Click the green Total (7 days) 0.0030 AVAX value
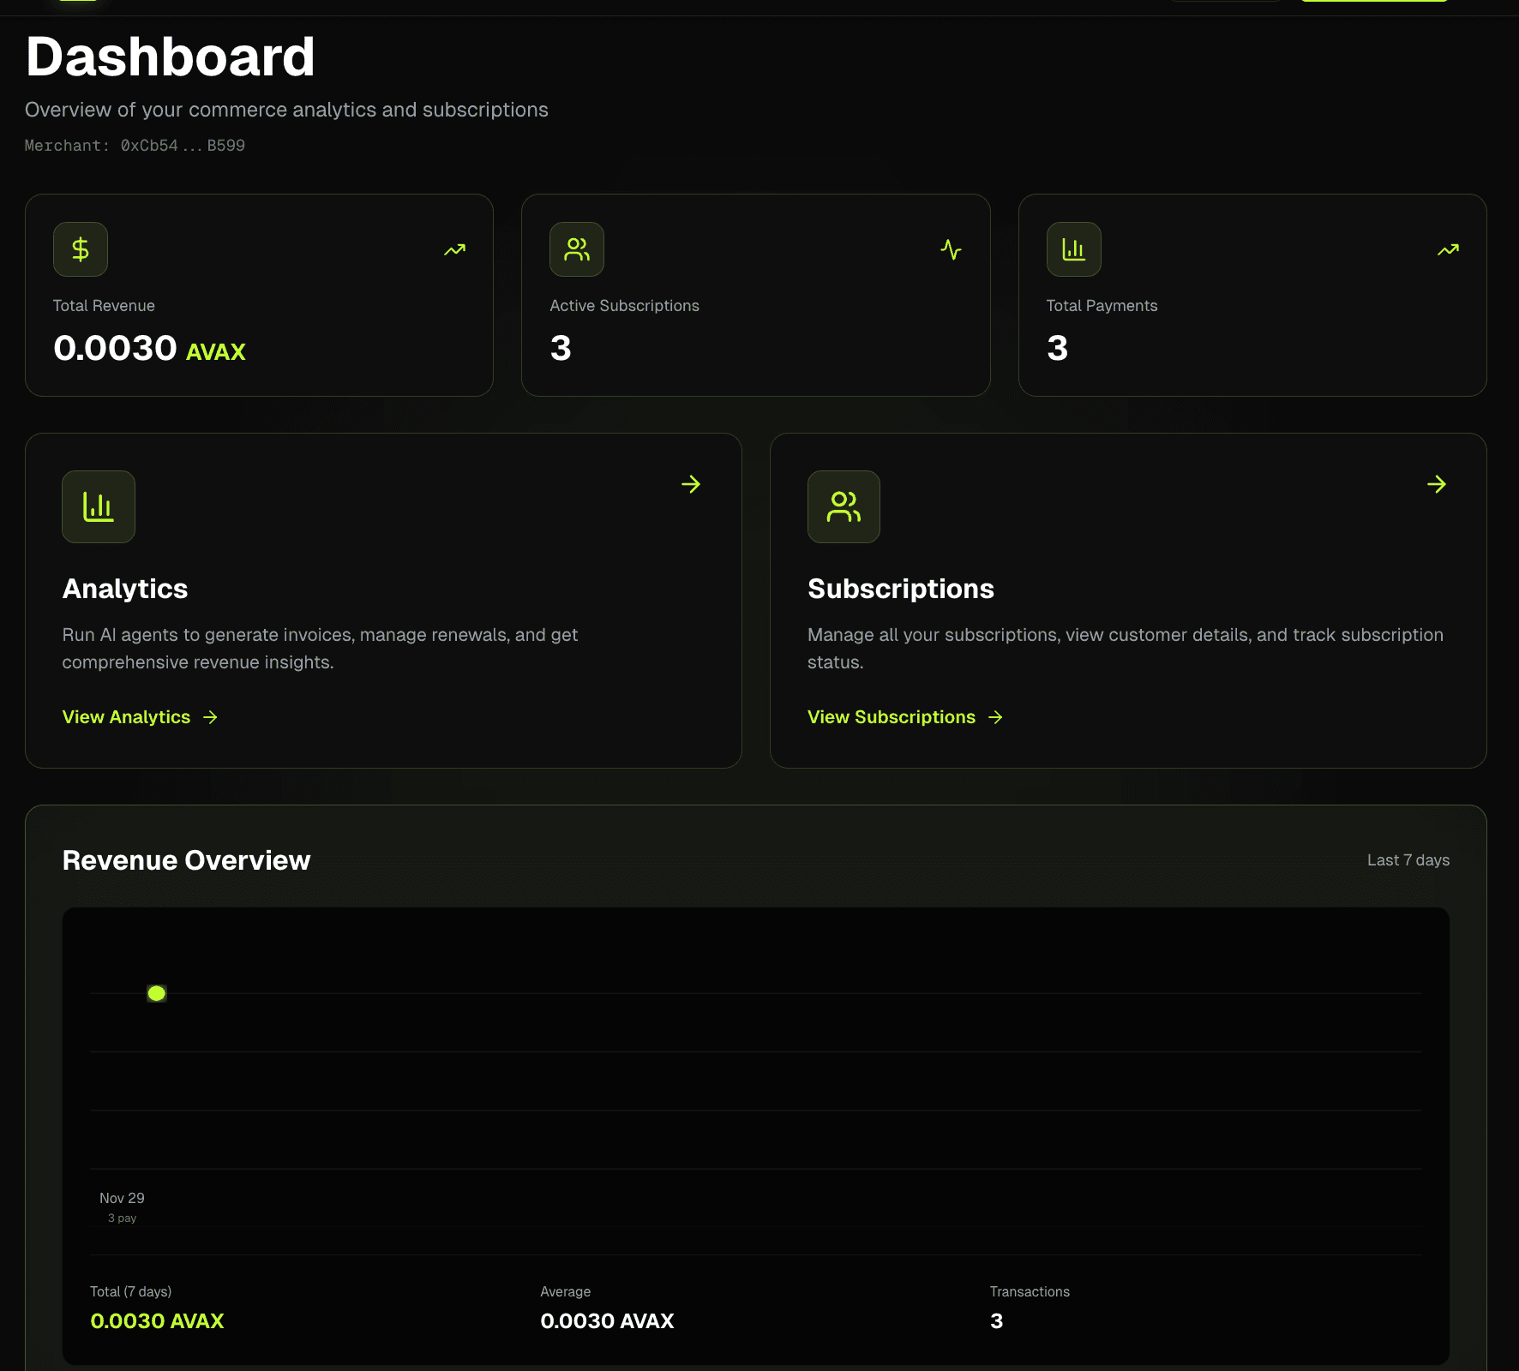 pyautogui.click(x=157, y=1321)
